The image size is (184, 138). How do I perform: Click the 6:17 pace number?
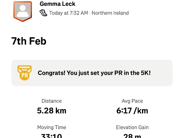123,111
